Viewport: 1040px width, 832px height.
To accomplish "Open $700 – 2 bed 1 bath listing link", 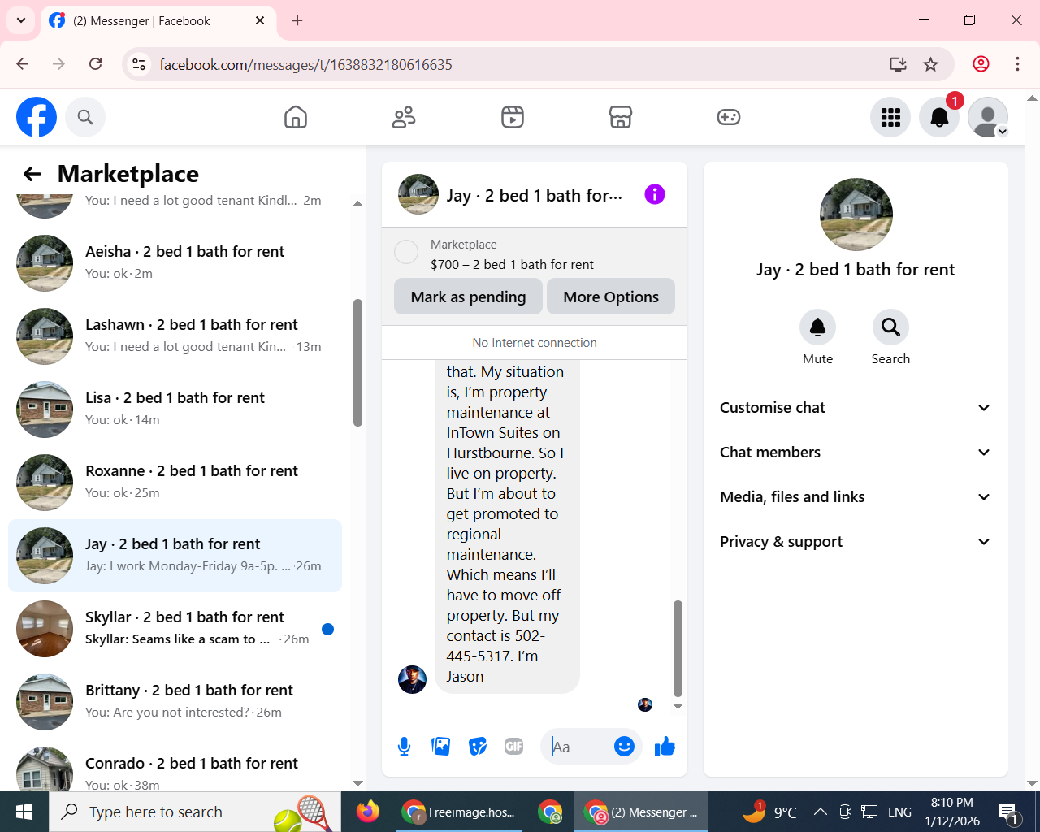I will coord(512,265).
